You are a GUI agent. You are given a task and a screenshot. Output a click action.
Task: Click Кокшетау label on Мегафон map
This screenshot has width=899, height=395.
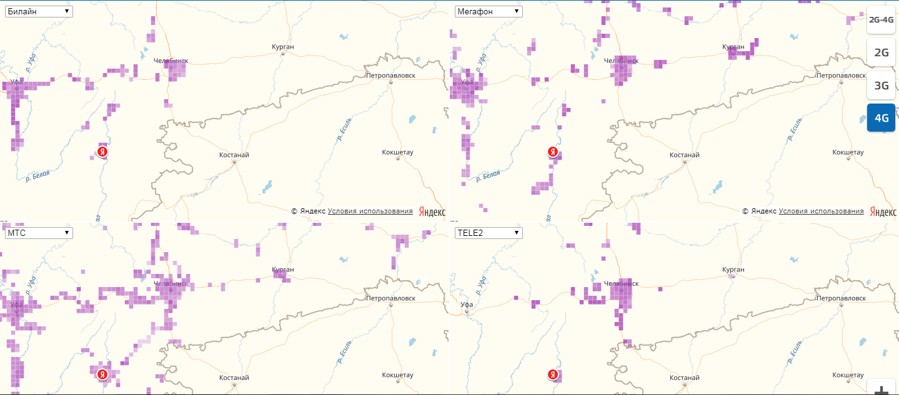click(848, 152)
